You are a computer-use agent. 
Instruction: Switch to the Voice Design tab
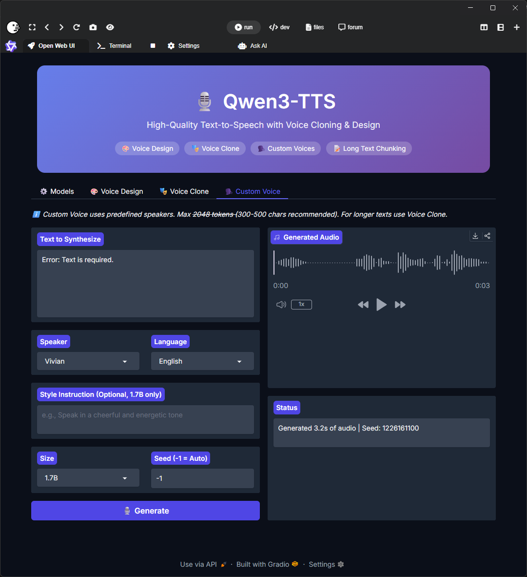pyautogui.click(x=117, y=191)
